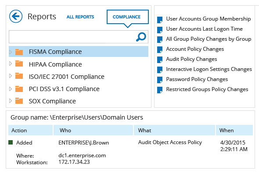Click the back arrow icon beside Reports

coord(16,16)
